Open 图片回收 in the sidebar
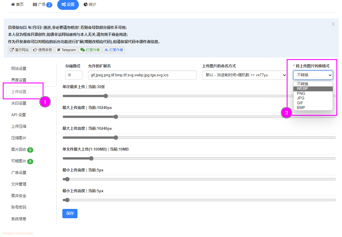This screenshot has width=342, height=237. 19,149
